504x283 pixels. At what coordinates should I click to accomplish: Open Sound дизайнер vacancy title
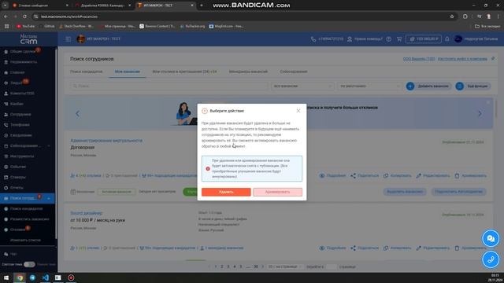tap(87, 213)
